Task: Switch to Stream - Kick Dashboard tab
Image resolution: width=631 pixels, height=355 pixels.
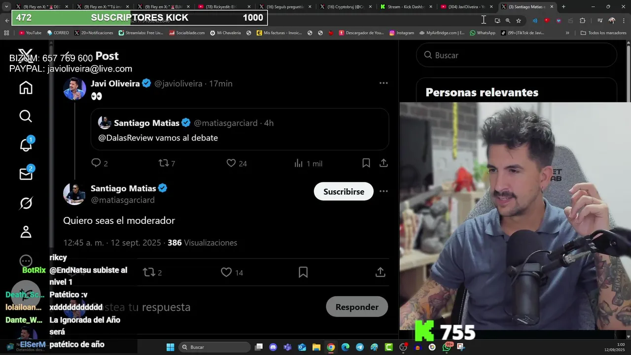Action: (406, 7)
